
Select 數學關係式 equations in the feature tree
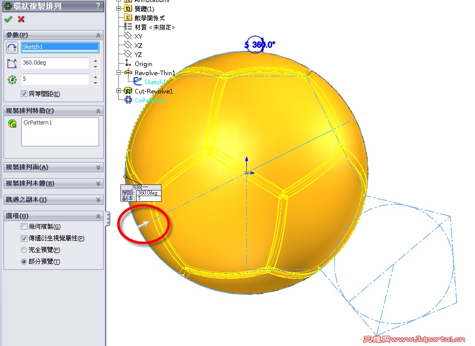(150, 18)
